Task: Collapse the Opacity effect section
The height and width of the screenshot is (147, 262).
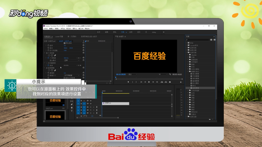Action: coord(45,53)
